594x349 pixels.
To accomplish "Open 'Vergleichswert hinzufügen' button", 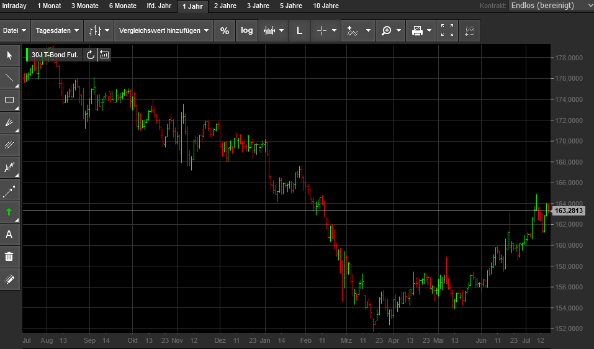I will pyautogui.click(x=164, y=30).
